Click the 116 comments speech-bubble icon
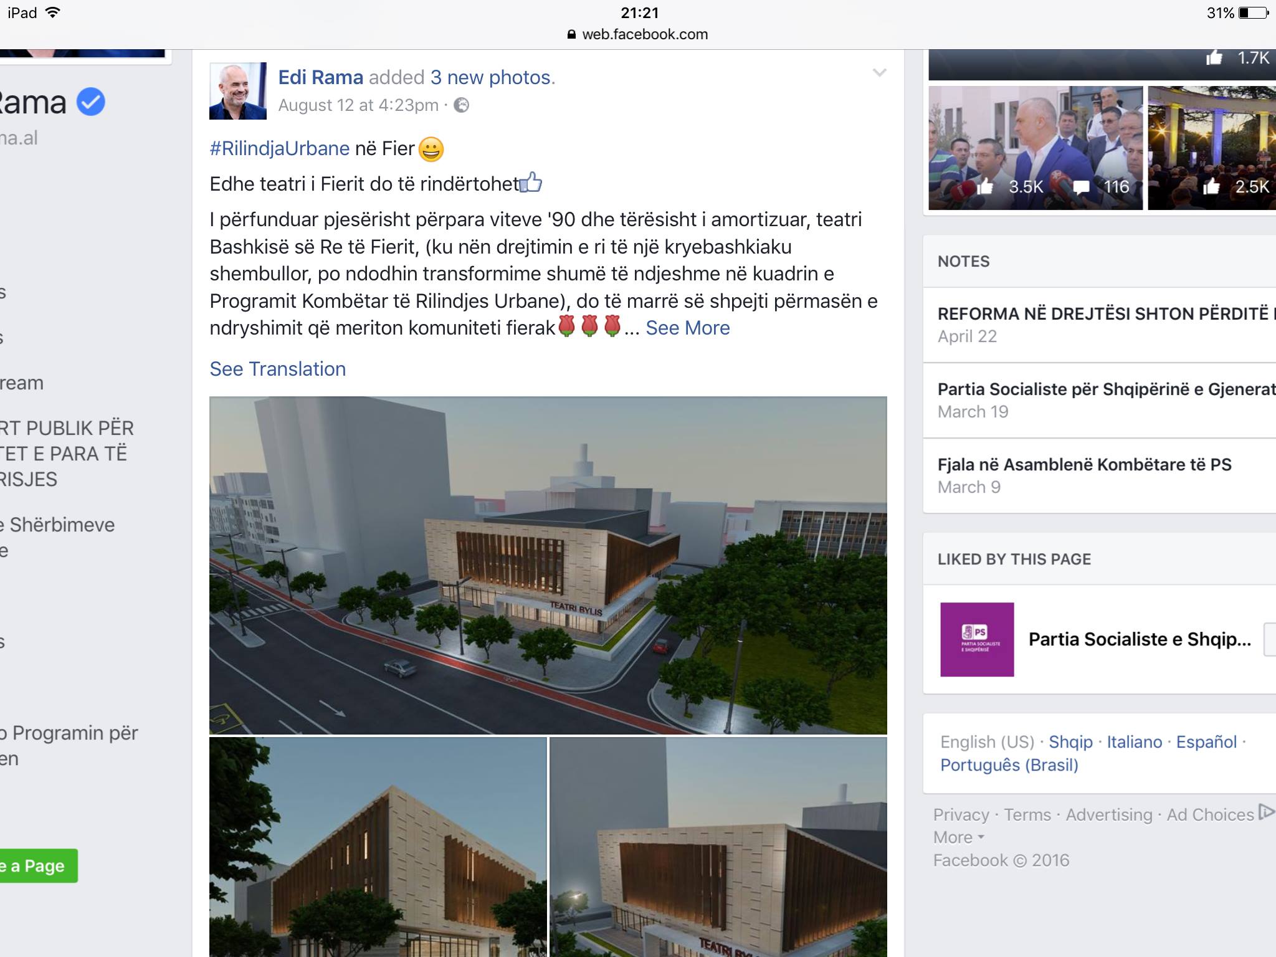Screen dimensions: 1276x957 point(1081,187)
